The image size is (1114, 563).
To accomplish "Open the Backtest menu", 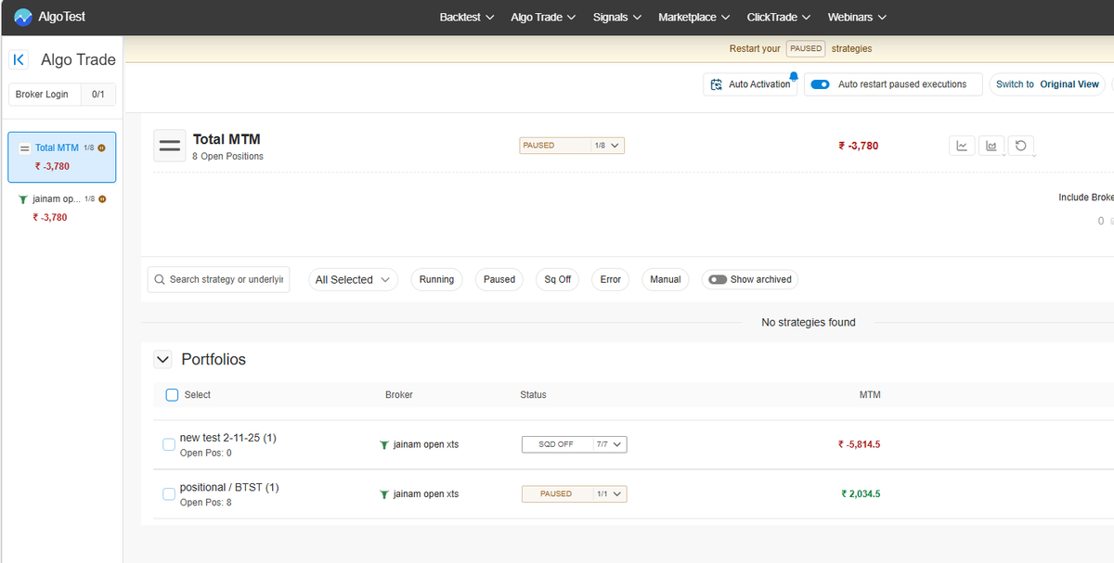I will pyautogui.click(x=467, y=18).
